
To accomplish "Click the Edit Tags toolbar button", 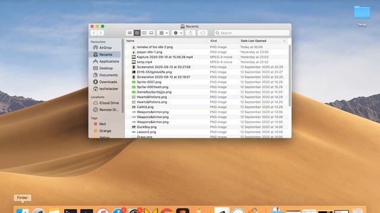I will pyautogui.click(x=202, y=33).
